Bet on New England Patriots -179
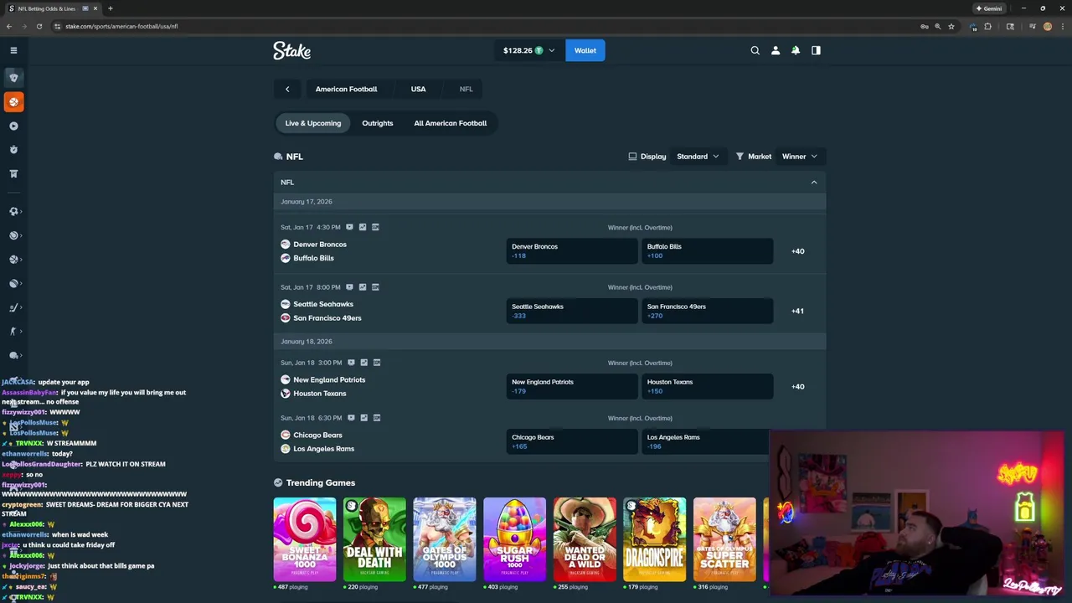Viewport: 1072px width, 603px height. 572,386
